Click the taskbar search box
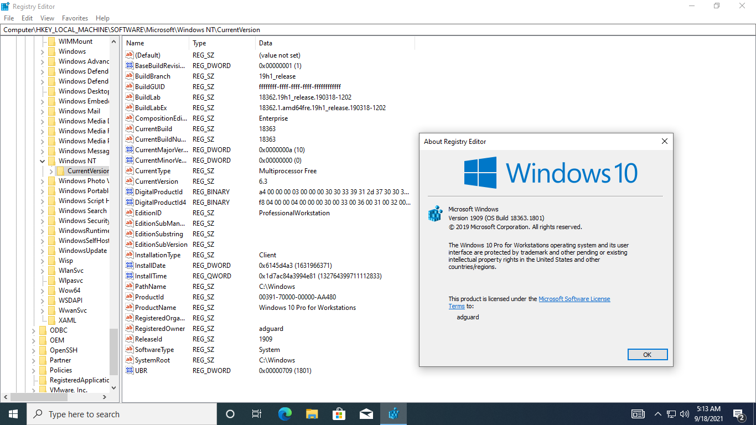This screenshot has width=756, height=425. (x=122, y=414)
